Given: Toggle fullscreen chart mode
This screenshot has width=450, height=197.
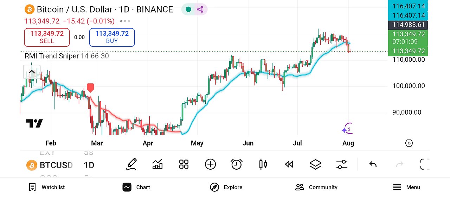Looking at the screenshot, I should pyautogui.click(x=425, y=164).
